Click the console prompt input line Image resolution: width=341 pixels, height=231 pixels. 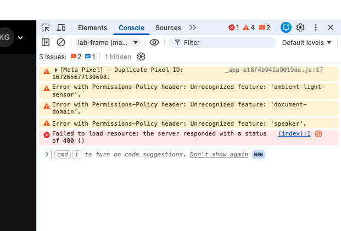(189, 155)
